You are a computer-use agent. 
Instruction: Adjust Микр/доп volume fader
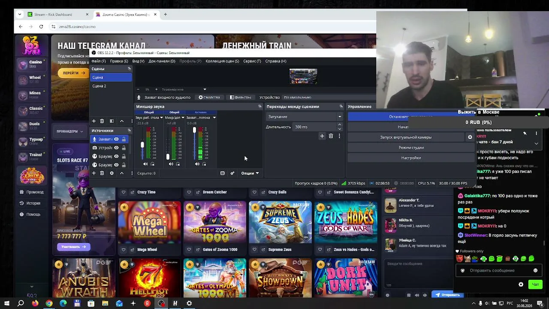pyautogui.click(x=168, y=156)
